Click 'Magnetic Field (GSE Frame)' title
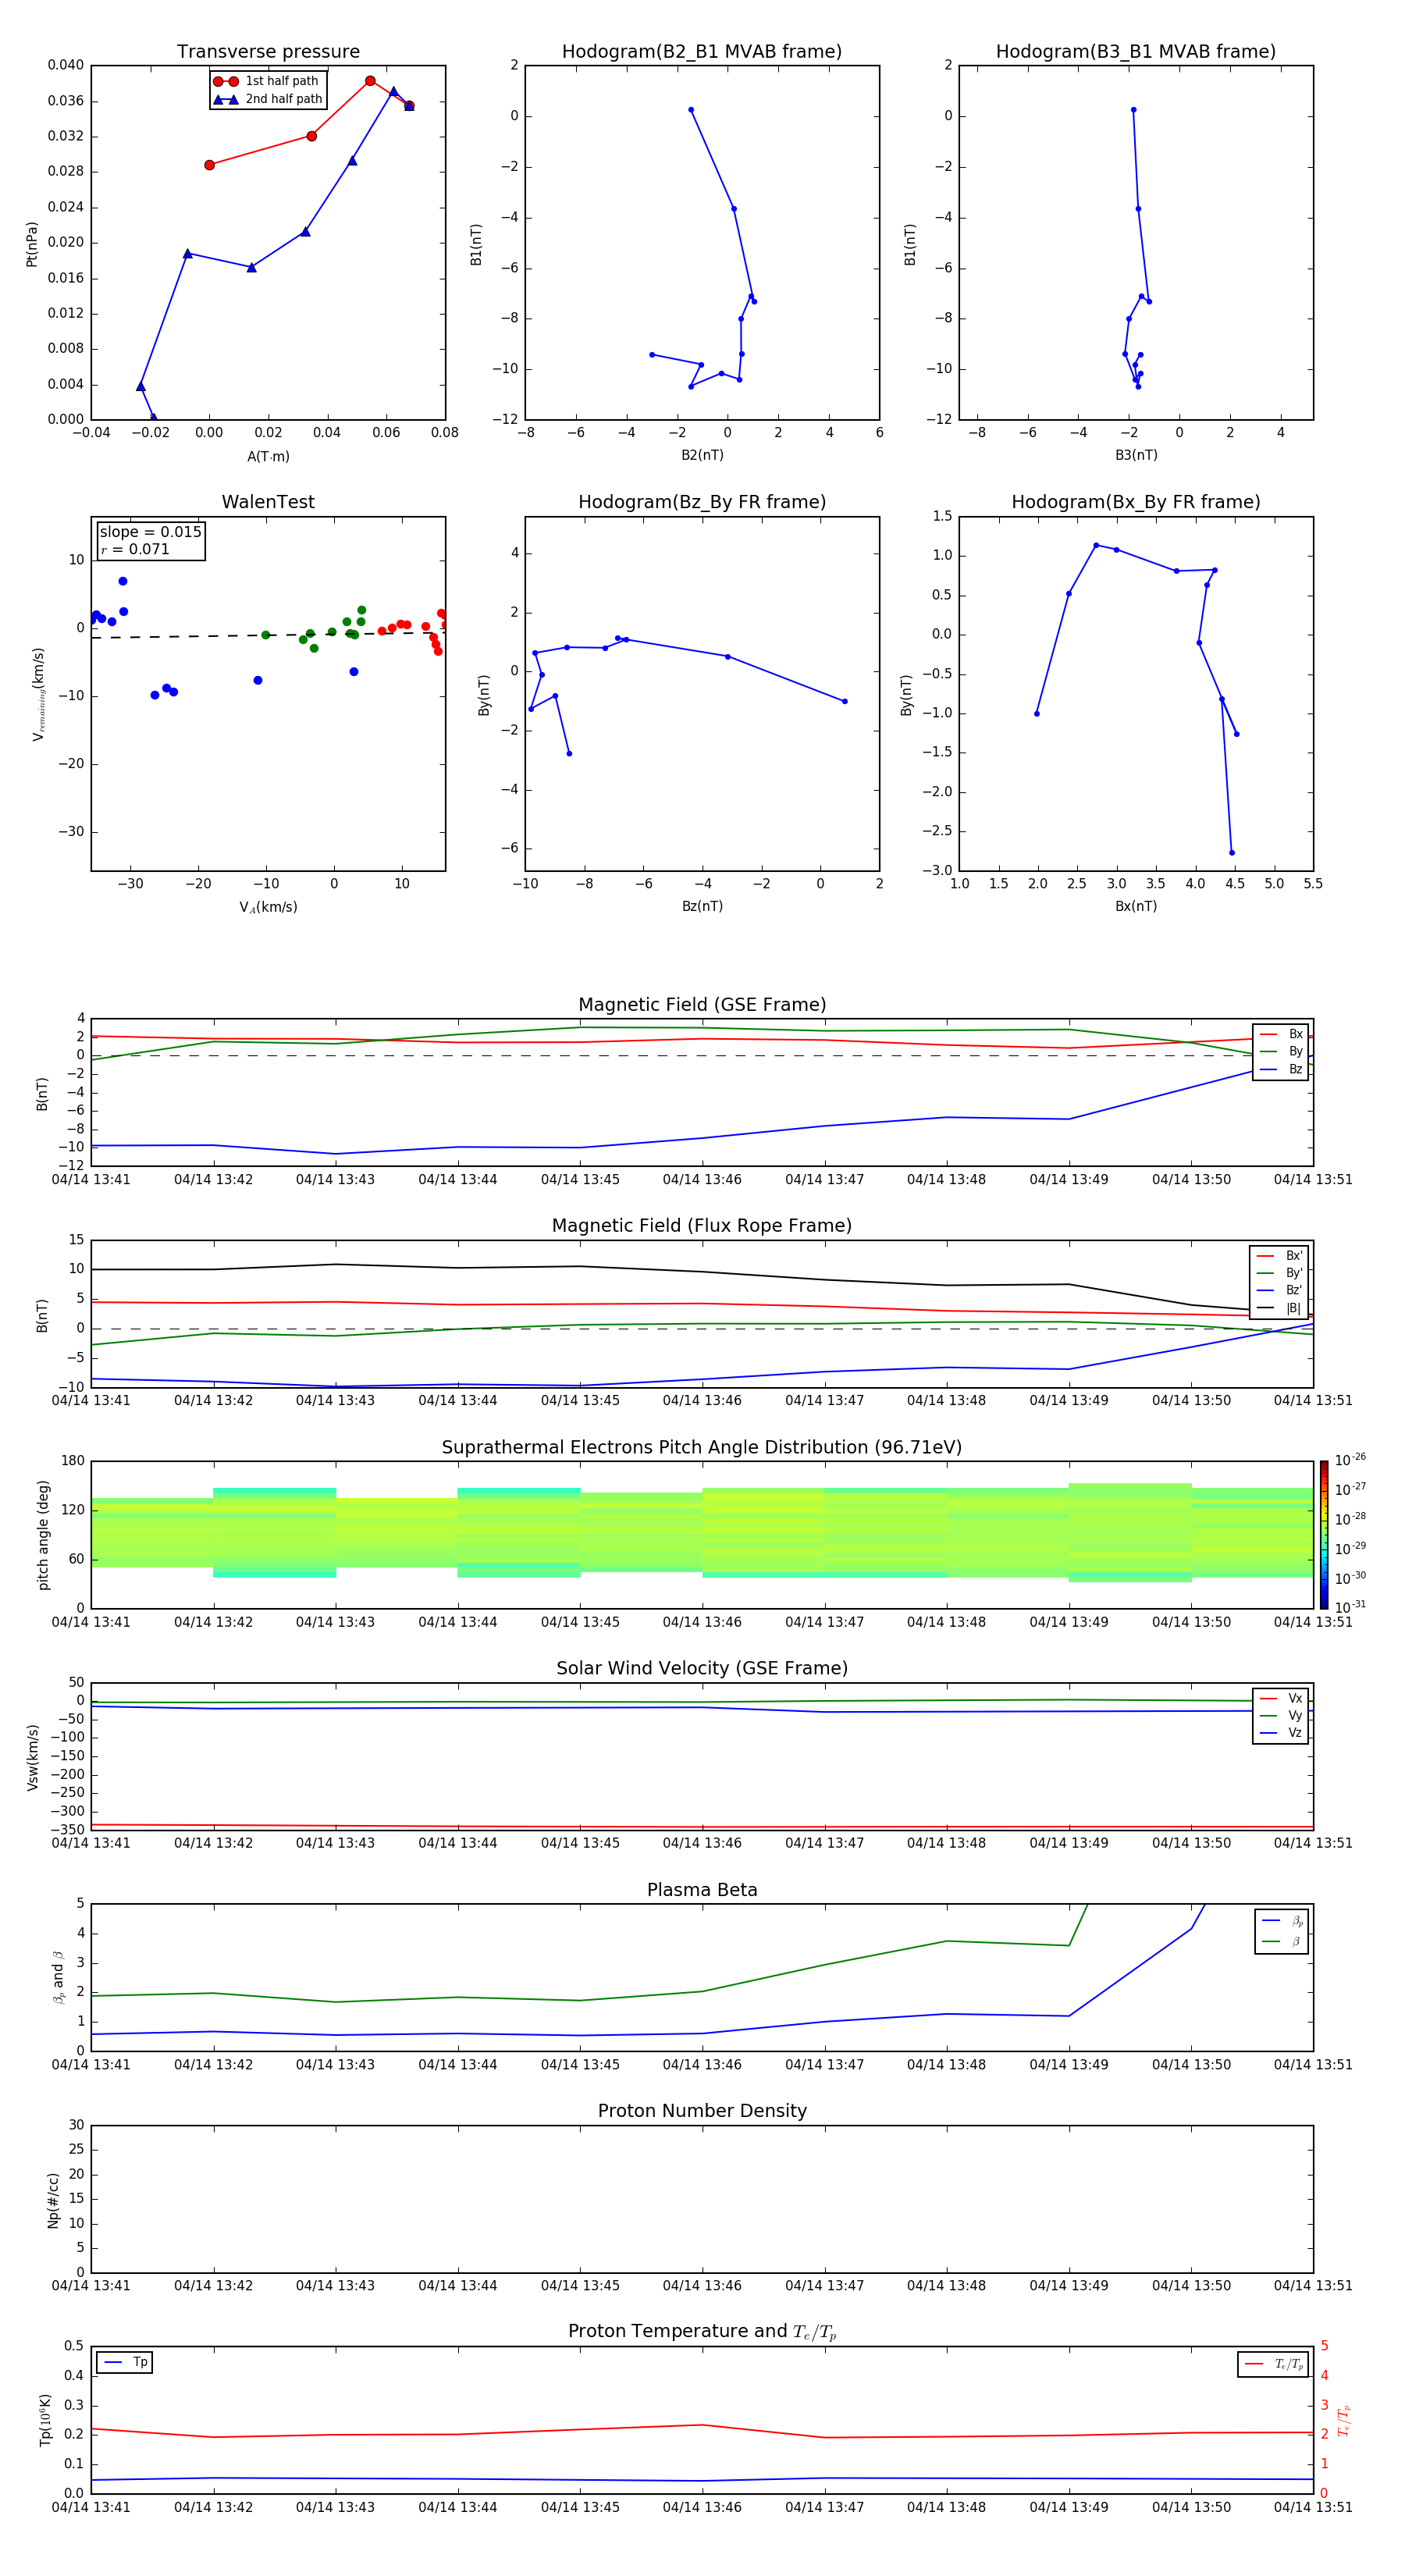The height and width of the screenshot is (2576, 1405). (702, 1005)
